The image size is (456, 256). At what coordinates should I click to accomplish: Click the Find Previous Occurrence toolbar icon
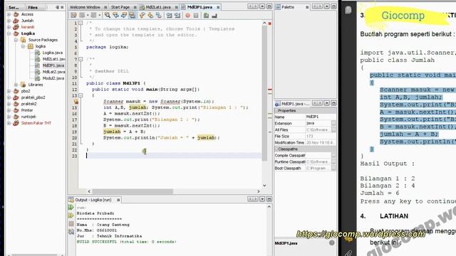[x=115, y=15]
